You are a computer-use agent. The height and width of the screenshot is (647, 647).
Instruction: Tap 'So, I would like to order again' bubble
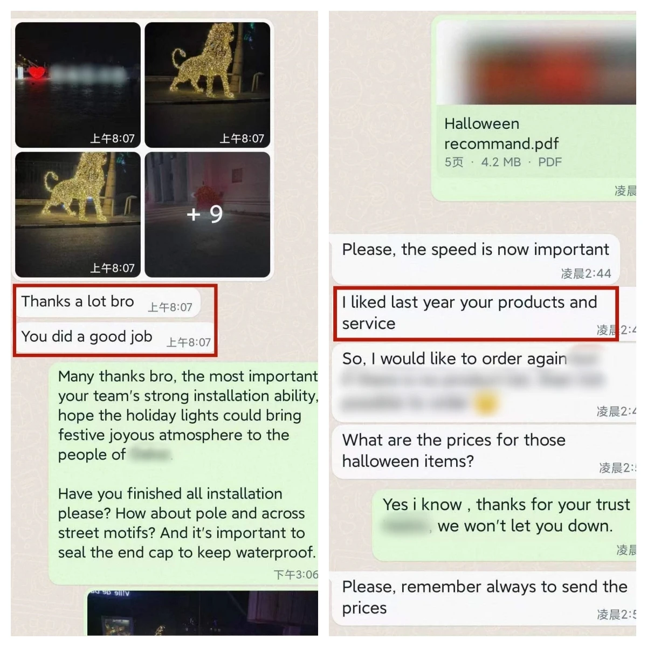(484, 383)
